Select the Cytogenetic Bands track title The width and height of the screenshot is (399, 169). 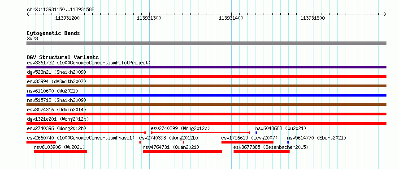tap(53, 33)
